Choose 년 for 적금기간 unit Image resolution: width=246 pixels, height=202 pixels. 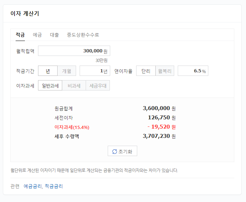click(x=48, y=71)
